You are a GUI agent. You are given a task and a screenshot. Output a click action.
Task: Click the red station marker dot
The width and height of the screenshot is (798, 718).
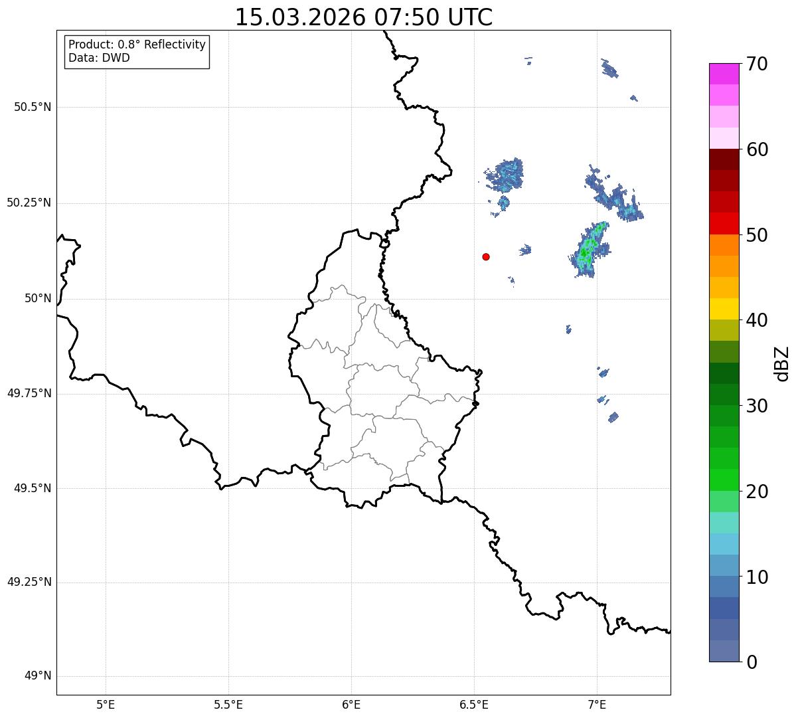click(486, 256)
